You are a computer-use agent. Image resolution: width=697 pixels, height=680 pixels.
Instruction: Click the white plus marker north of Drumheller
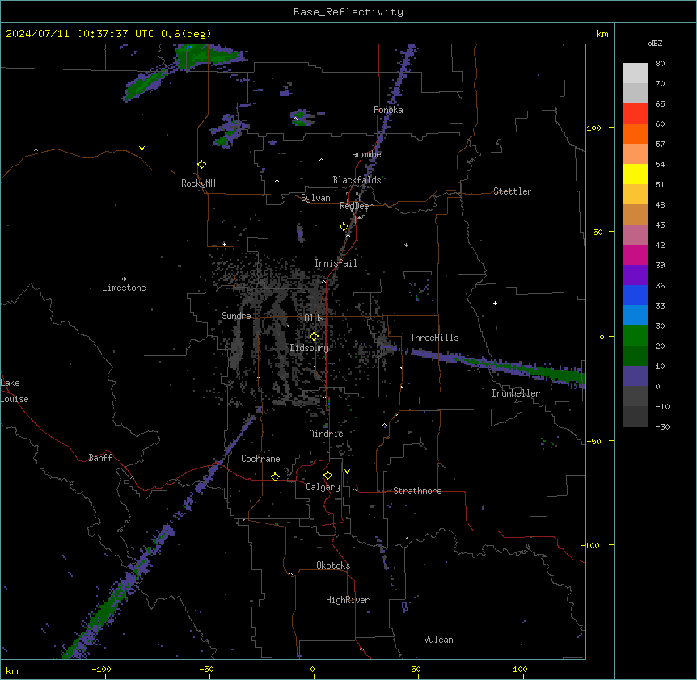[495, 303]
